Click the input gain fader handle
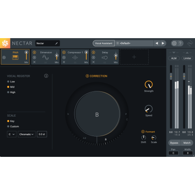The image size is (195, 195). [x=171, y=76]
